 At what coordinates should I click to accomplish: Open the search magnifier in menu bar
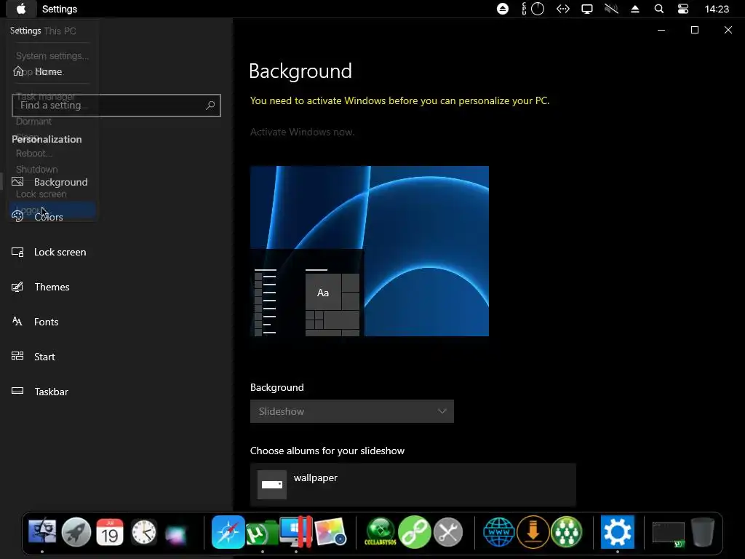tap(659, 9)
